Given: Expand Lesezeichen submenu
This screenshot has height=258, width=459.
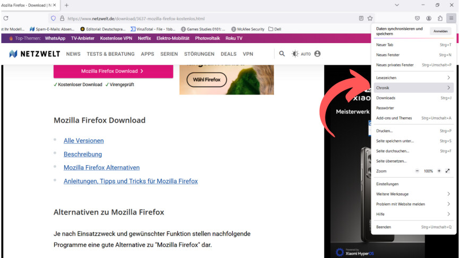Looking at the screenshot, I should (x=414, y=78).
